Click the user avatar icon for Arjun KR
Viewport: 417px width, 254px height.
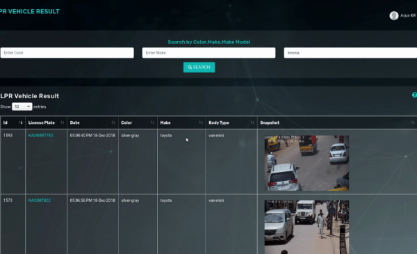394,16
